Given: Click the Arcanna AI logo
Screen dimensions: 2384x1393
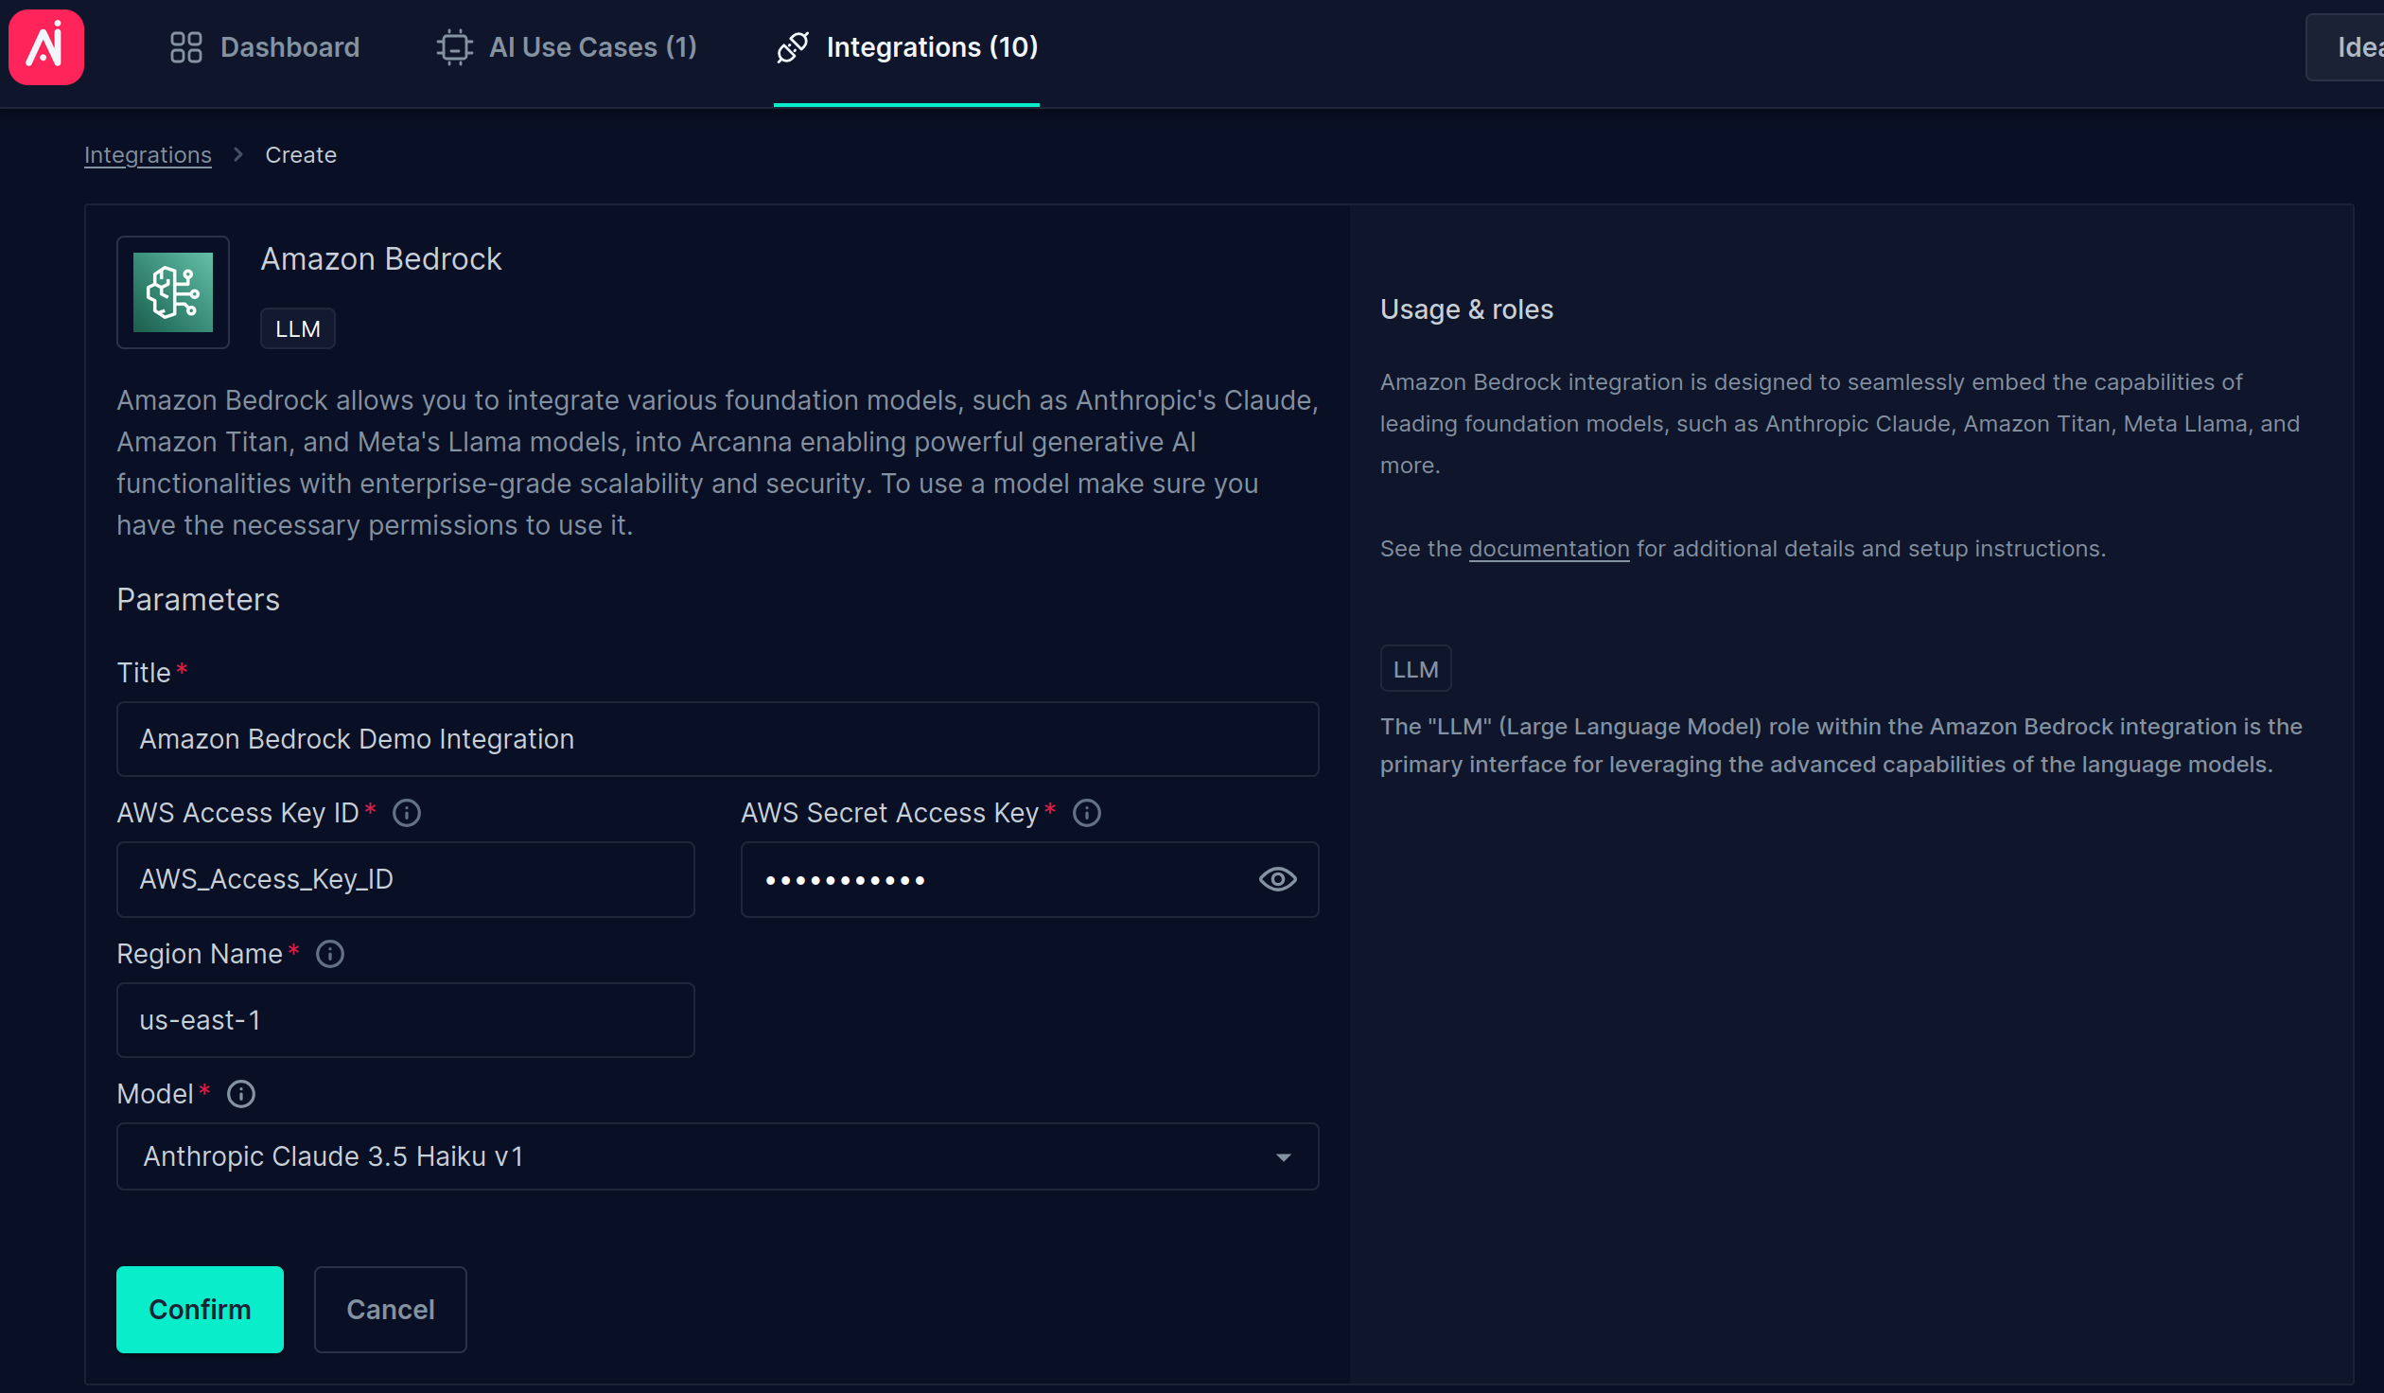Looking at the screenshot, I should (x=46, y=46).
